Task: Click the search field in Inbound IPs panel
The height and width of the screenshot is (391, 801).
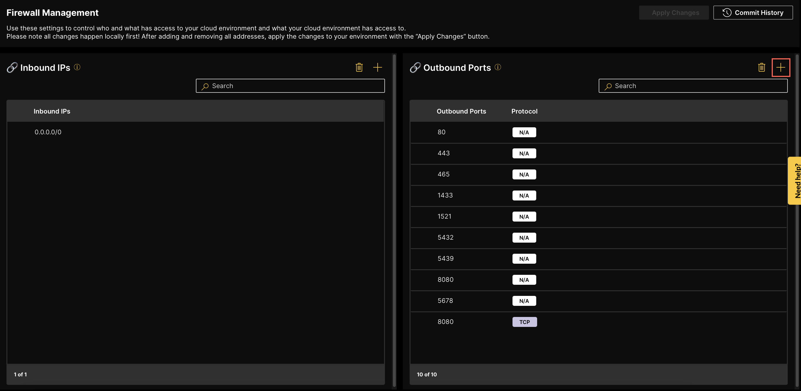Action: coord(290,86)
